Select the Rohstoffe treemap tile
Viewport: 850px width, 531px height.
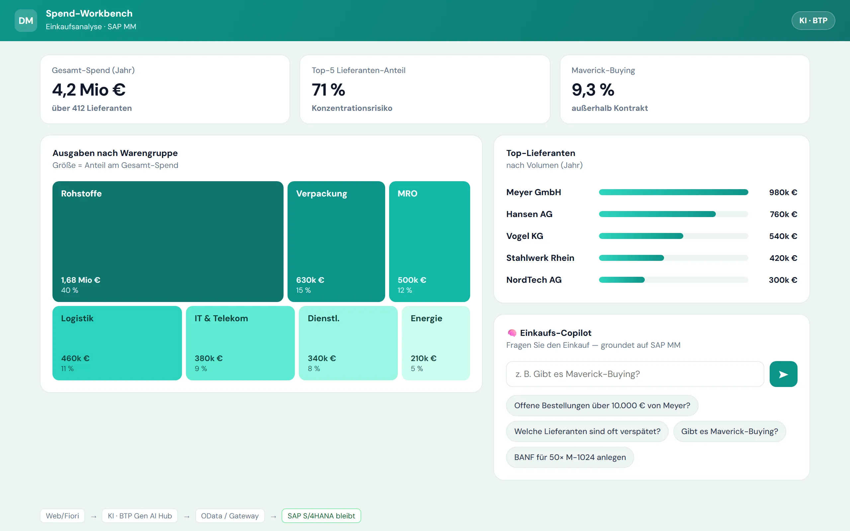coord(168,242)
